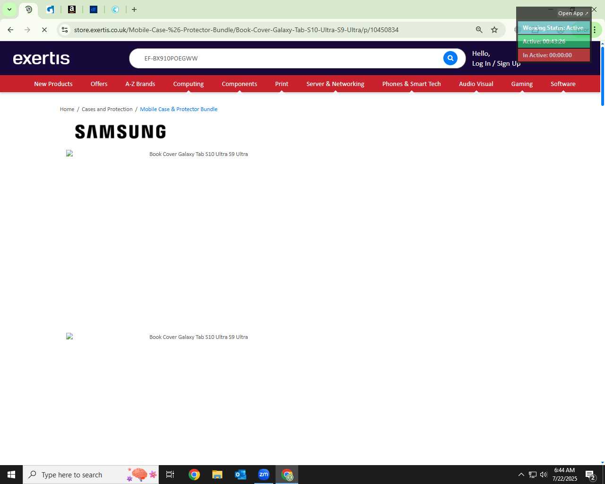The image size is (605, 484).
Task: Bookmark this page with the star icon
Action: [x=494, y=30]
